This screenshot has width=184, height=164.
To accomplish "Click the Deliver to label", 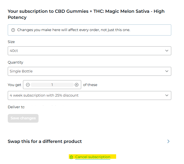I will click(16, 107).
